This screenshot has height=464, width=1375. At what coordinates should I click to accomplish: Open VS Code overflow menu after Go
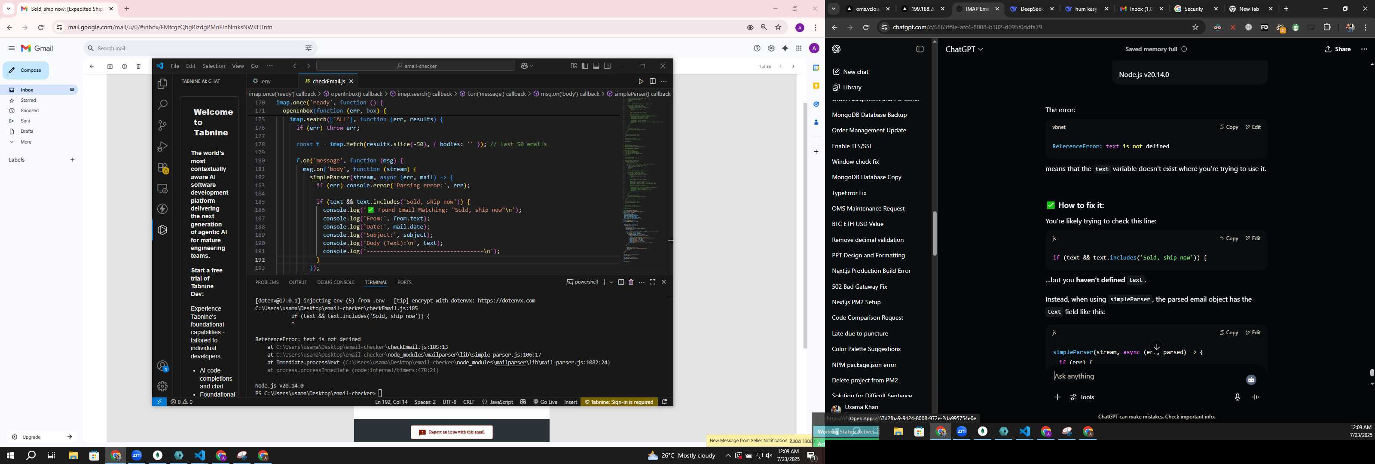pos(269,66)
